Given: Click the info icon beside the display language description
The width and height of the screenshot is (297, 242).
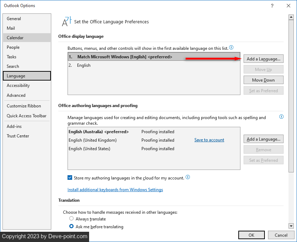Looking at the screenshot, I should click(231, 47).
